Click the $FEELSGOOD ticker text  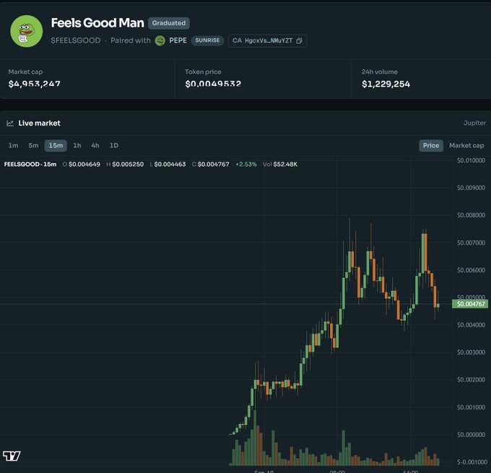(x=76, y=40)
